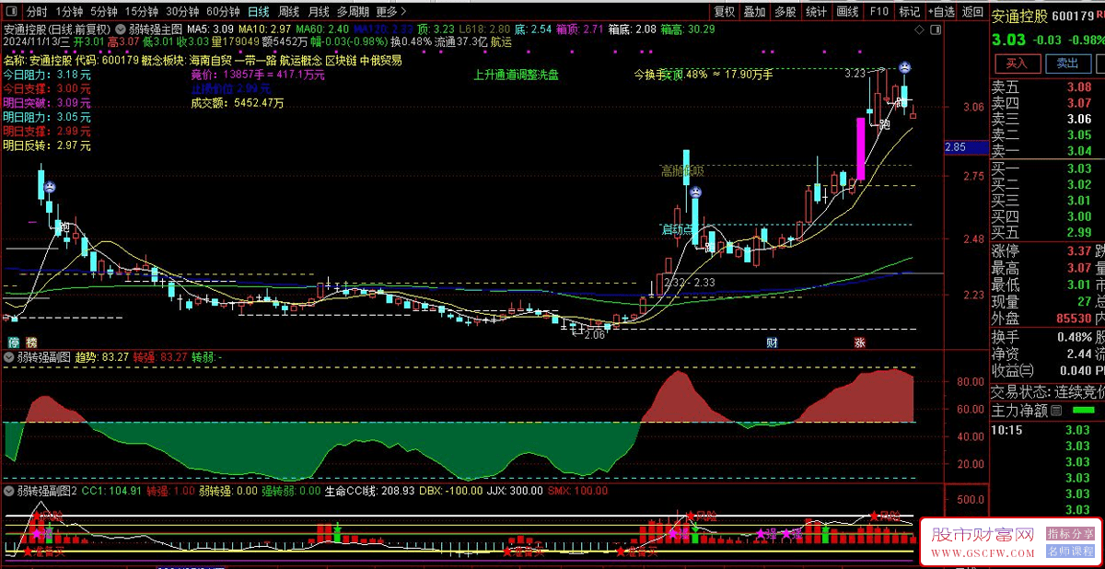
Task: Select the 月线 monthly chart tab
Action: [319, 12]
